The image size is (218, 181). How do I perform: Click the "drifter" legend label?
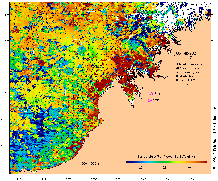[x=157, y=100]
